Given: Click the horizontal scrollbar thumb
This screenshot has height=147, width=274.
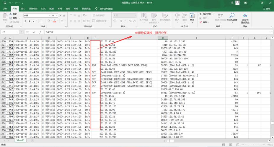Looking at the screenshot, I should click(x=172, y=141).
